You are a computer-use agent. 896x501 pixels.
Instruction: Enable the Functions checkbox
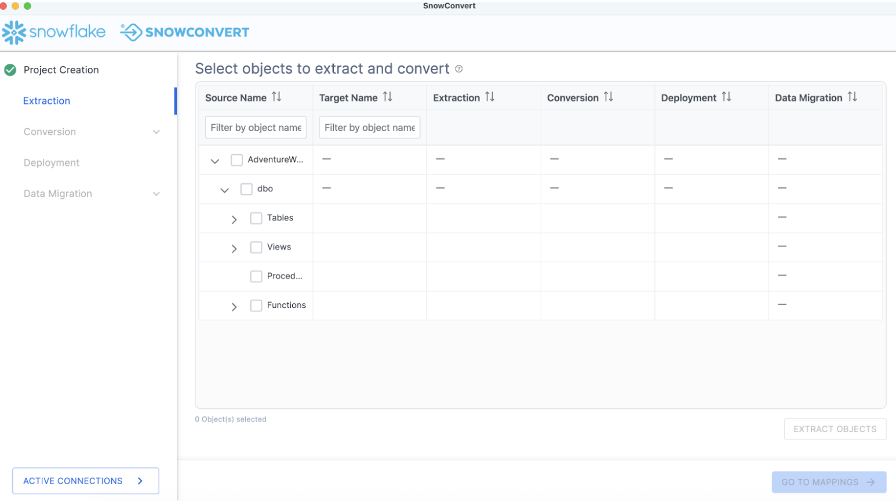point(256,306)
